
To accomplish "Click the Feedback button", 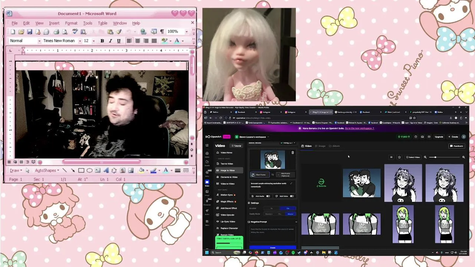I will click(x=456, y=146).
